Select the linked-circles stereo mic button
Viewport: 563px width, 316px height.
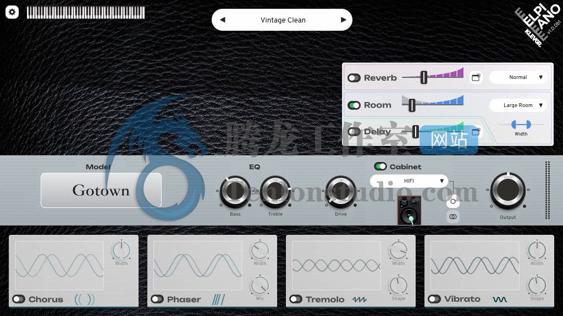click(x=453, y=217)
